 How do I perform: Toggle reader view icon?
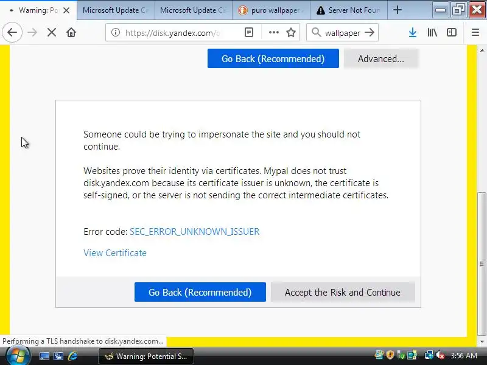coord(249,32)
